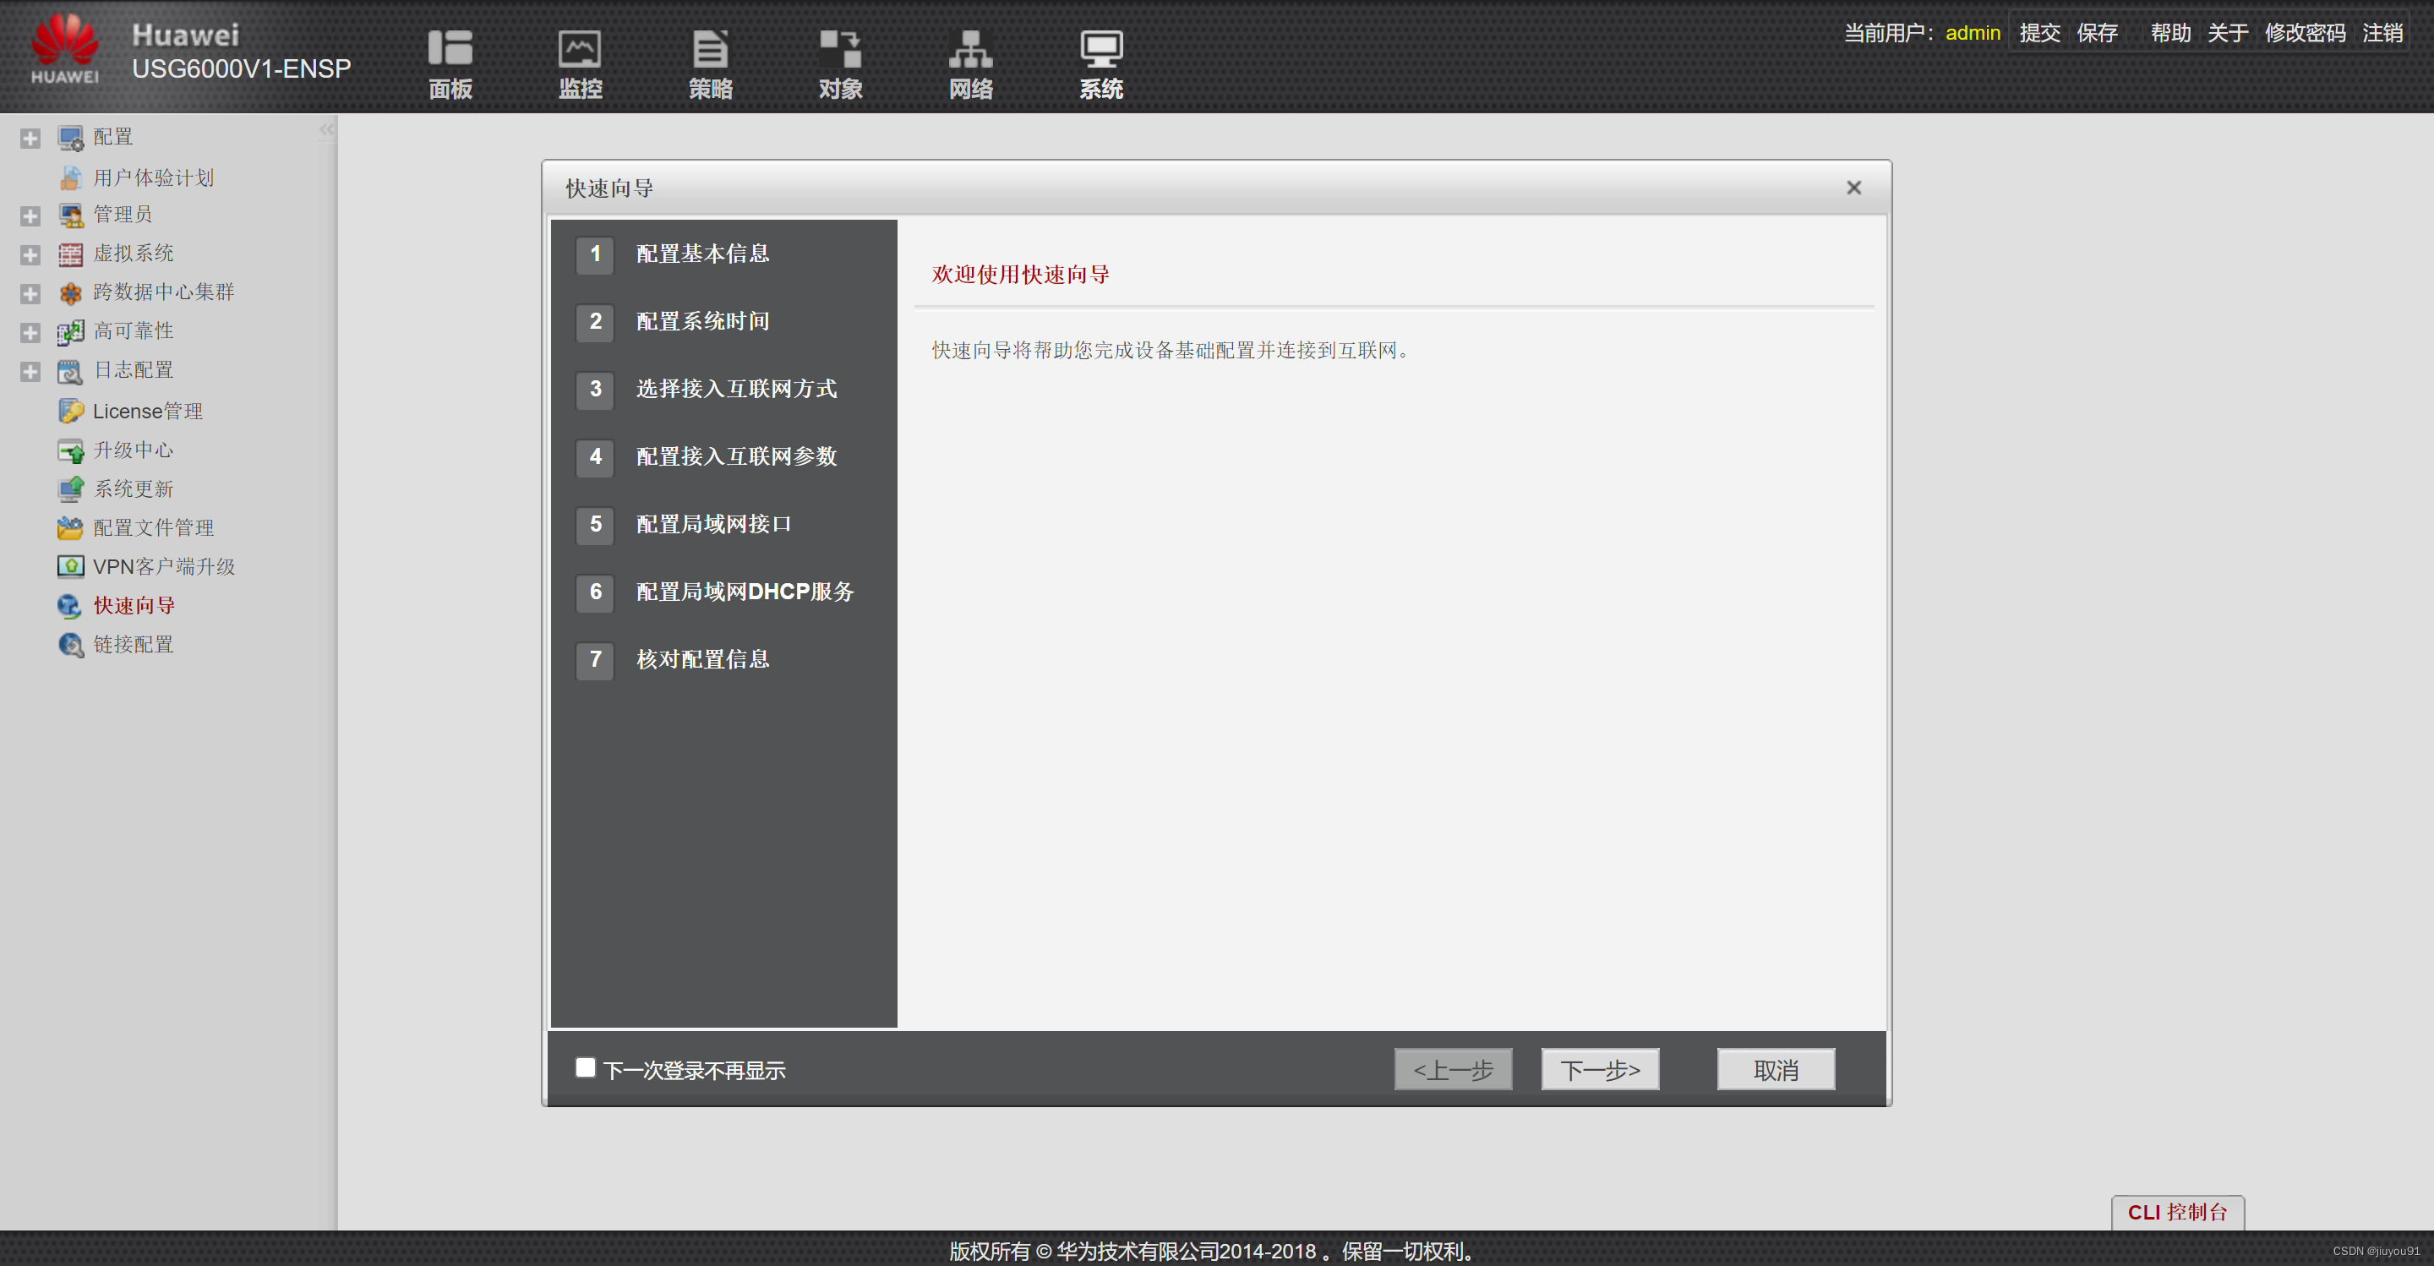Screen dimensions: 2434x1266
Task: Expand the 管理员 tree node
Action: tap(30, 216)
